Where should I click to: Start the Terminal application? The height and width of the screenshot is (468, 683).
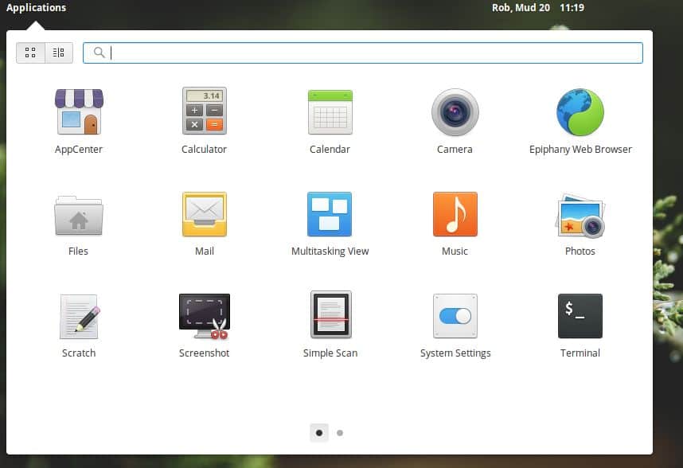[x=580, y=315]
